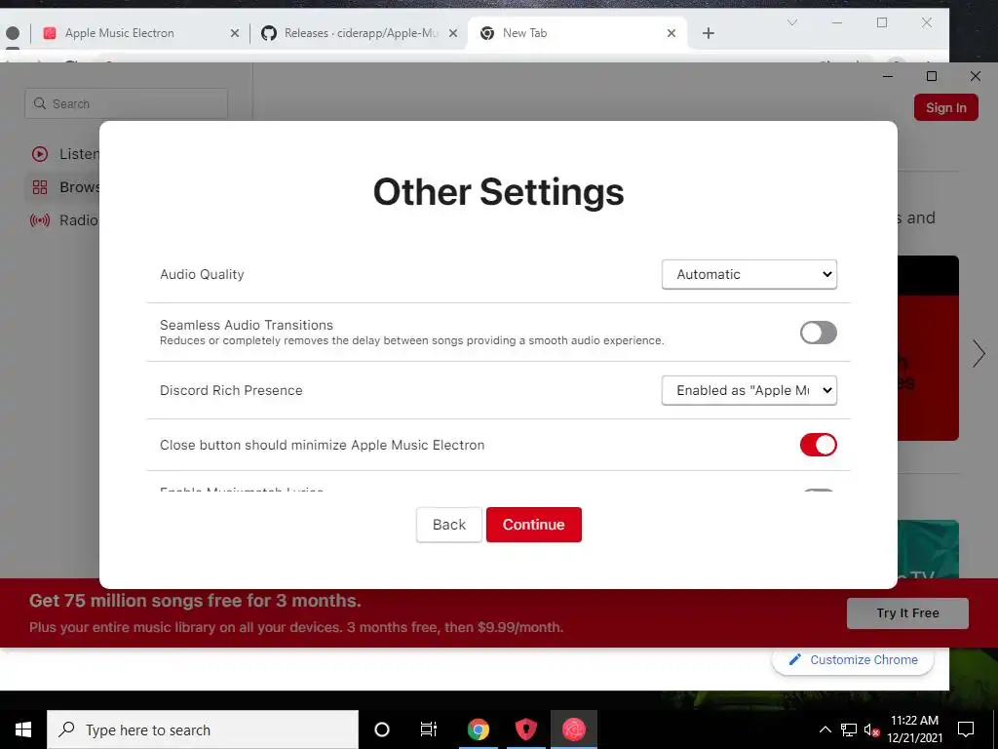The height and width of the screenshot is (749, 998).
Task: Minimize the Apple Music Electron window
Action: coord(888,76)
